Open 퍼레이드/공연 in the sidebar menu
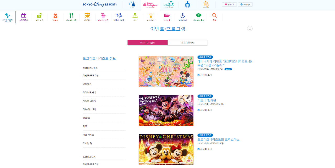This screenshot has width=335, height=168. [x=90, y=92]
